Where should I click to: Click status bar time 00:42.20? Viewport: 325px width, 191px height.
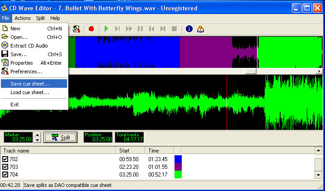[11, 185]
